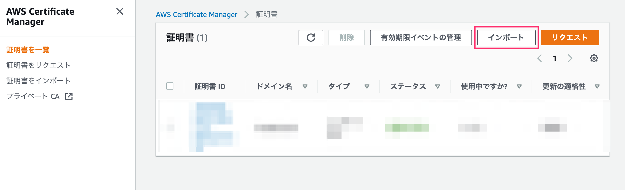Open 証明書をインポート in the sidebar
This screenshot has width=625, height=190.
pos(38,81)
